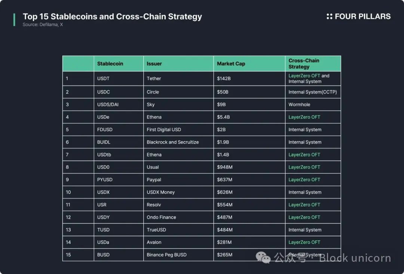This screenshot has height=274, width=404.
Task: Select the 'Blackrock and Securitize' issuer cell
Action: [172, 142]
